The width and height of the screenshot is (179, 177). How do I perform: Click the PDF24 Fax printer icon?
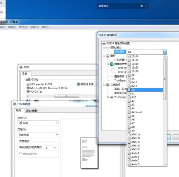pos(28,92)
